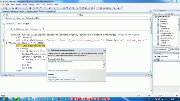The width and height of the screenshot is (180, 101).
Task: Click the volume icon in system tray
Action: point(165,99)
